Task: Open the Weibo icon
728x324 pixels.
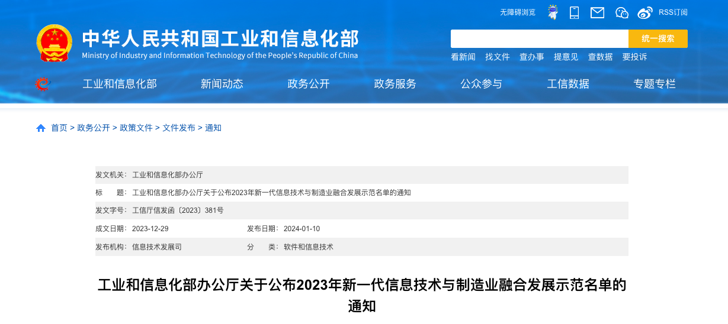Action: (x=645, y=12)
